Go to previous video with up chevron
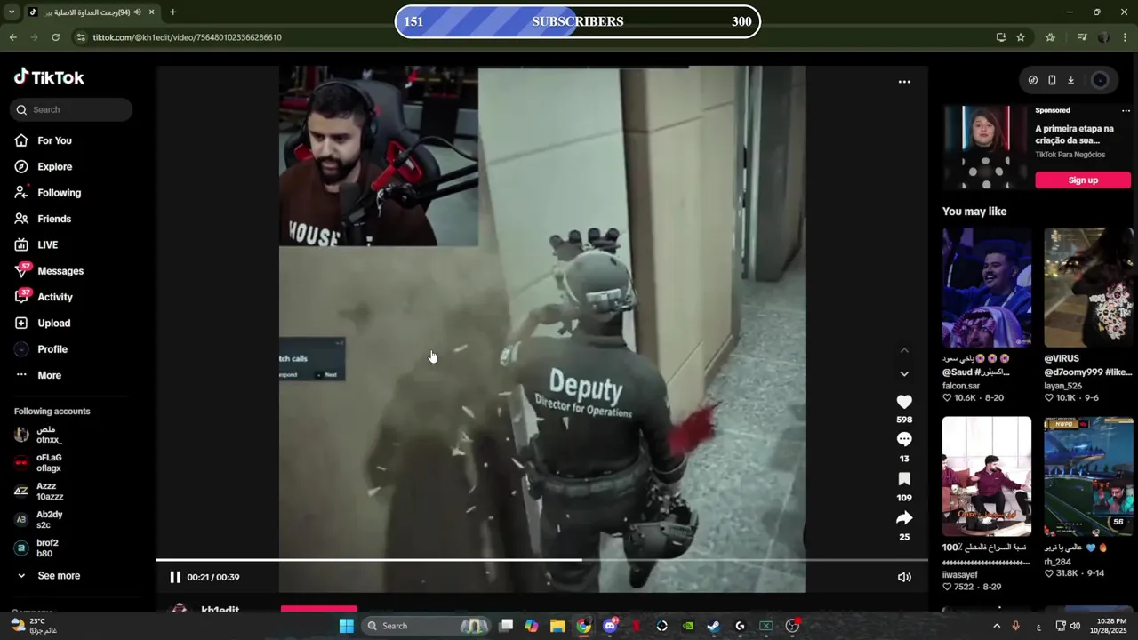The height and width of the screenshot is (640, 1138). coord(904,350)
